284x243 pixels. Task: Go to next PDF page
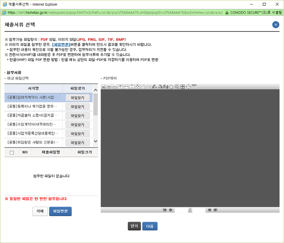(x=210, y=210)
